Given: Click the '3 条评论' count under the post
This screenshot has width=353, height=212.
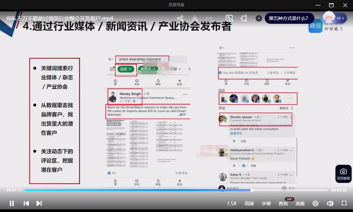Looking at the screenshot, I should [x=181, y=173].
